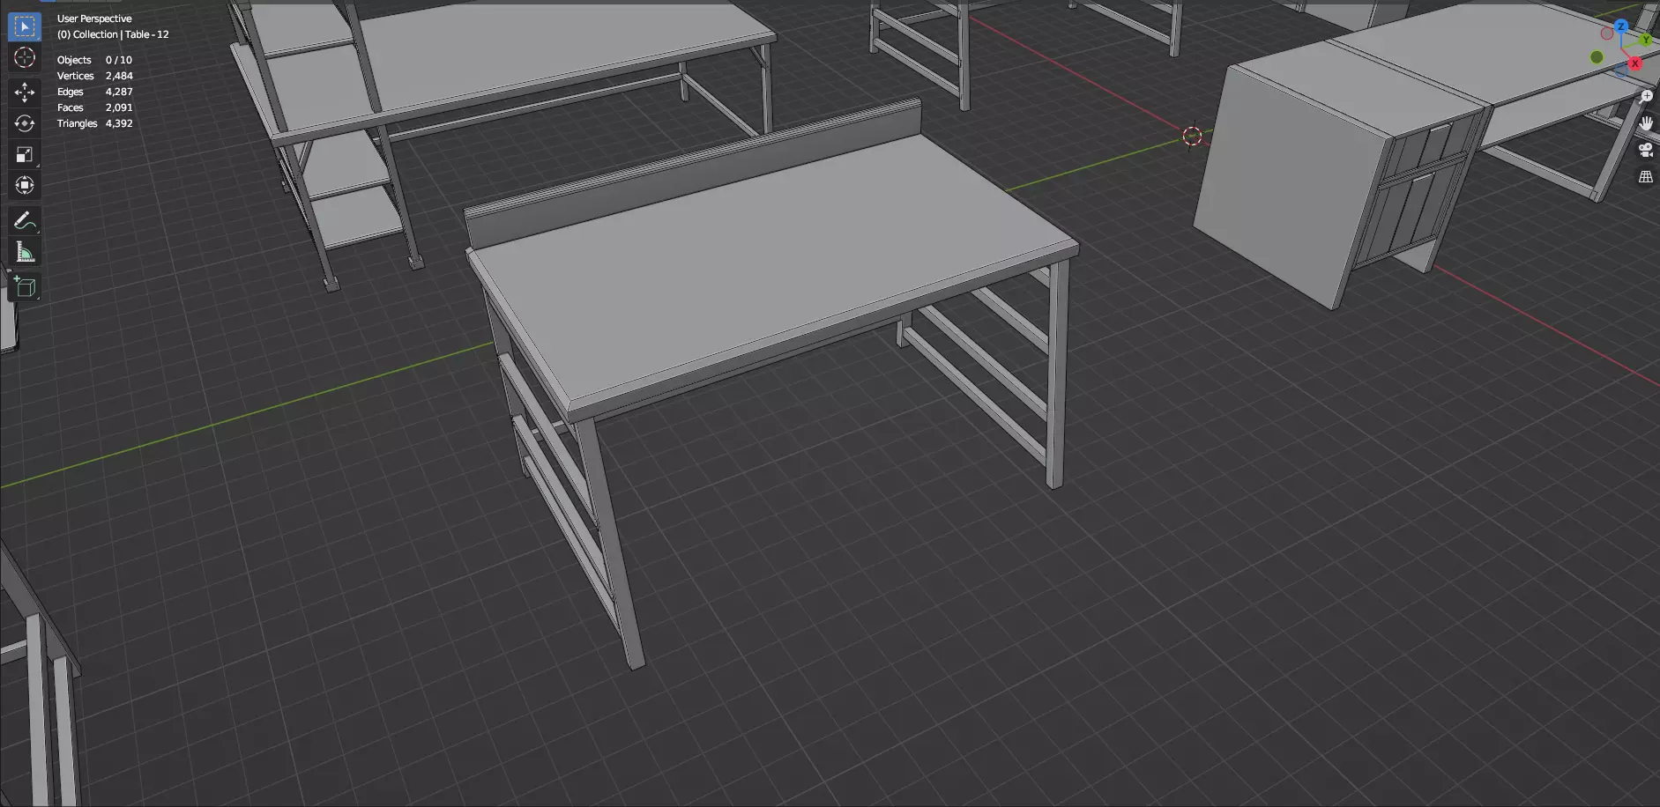Toggle perspective/orthographic grid icon
This screenshot has height=807, width=1660.
click(x=1646, y=177)
